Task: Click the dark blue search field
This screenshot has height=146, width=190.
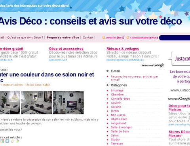Action: (x=175, y=38)
